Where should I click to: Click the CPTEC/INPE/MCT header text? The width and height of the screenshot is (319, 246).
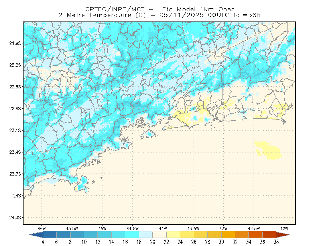[115, 9]
